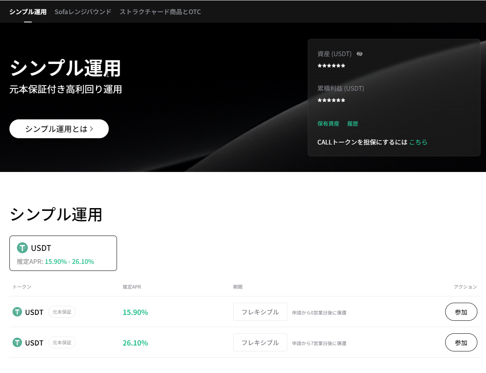Select フレキシブル option with 0 business days
Screen dimensions: 486x373
pos(260,312)
